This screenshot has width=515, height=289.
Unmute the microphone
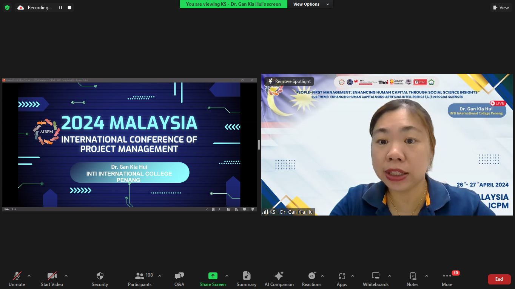[x=17, y=279]
